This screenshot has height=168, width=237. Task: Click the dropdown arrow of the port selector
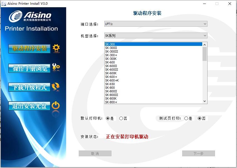tap(205, 24)
